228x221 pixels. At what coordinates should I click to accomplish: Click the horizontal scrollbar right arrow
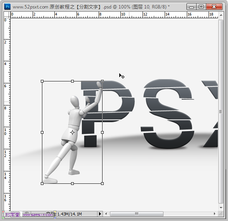pyautogui.click(x=215, y=214)
